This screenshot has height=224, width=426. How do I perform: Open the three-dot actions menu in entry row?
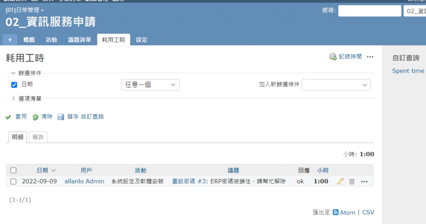pos(364,181)
